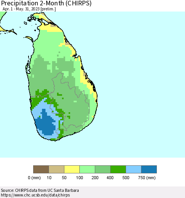Click the medium green 200-400 mm legend swatch
Image resolution: width=185 pixels, height=198 pixels.
(x=103, y=169)
